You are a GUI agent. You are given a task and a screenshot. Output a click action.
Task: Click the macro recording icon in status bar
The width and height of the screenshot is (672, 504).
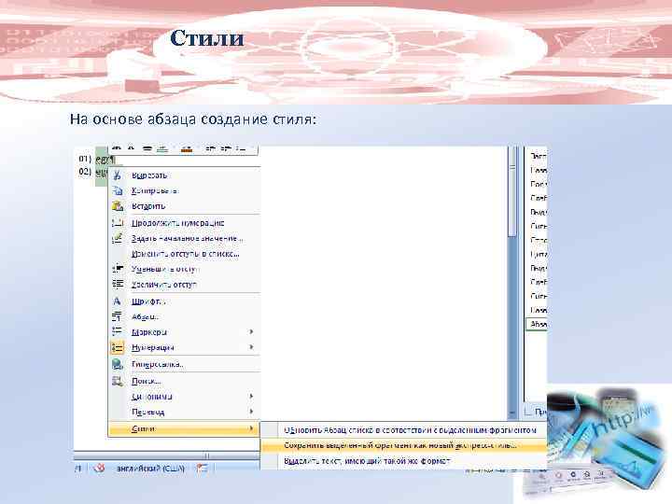(202, 469)
